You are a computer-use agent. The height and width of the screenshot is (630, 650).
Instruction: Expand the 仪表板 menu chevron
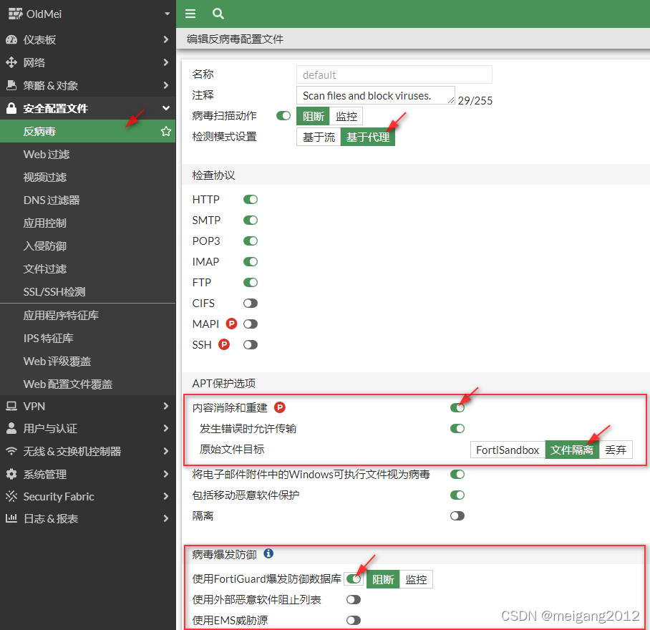pos(166,39)
